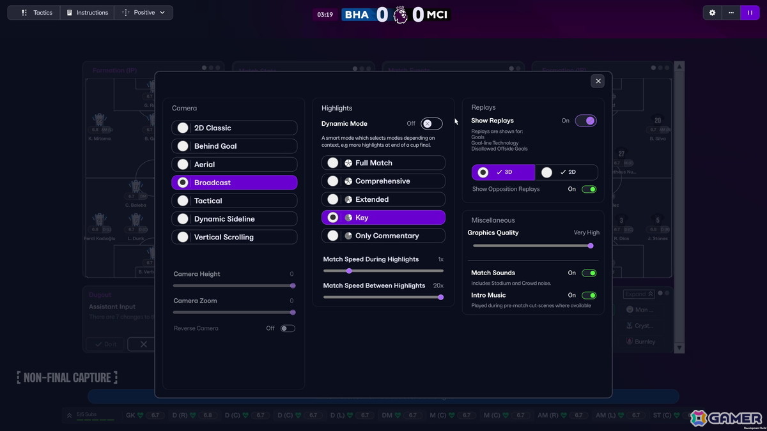This screenshot has width=767, height=431.
Task: Click the Full Match highlights pie icon
Action: point(348,163)
